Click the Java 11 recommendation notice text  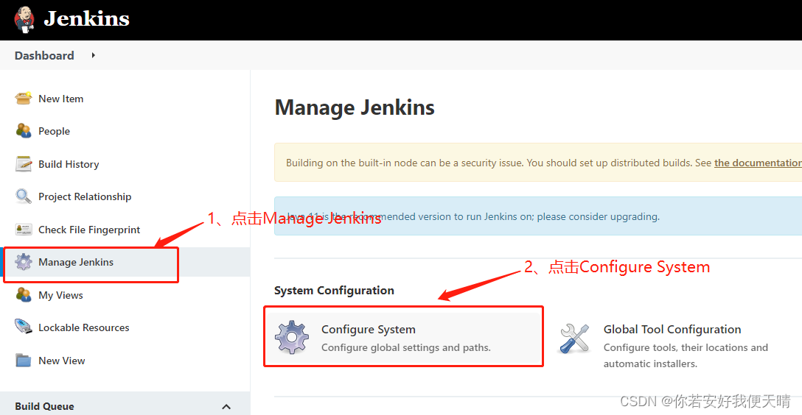click(473, 216)
